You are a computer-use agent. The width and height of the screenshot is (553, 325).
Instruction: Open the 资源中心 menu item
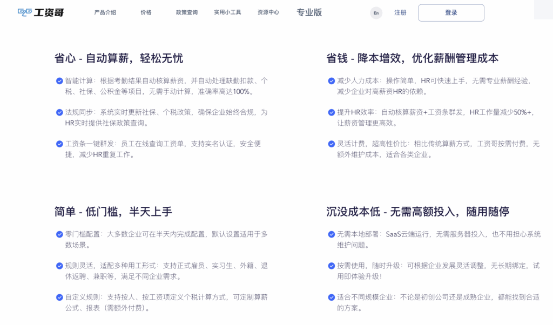click(268, 12)
